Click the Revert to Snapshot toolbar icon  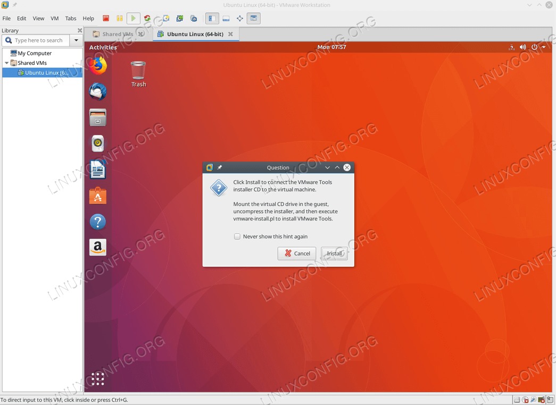click(x=180, y=18)
